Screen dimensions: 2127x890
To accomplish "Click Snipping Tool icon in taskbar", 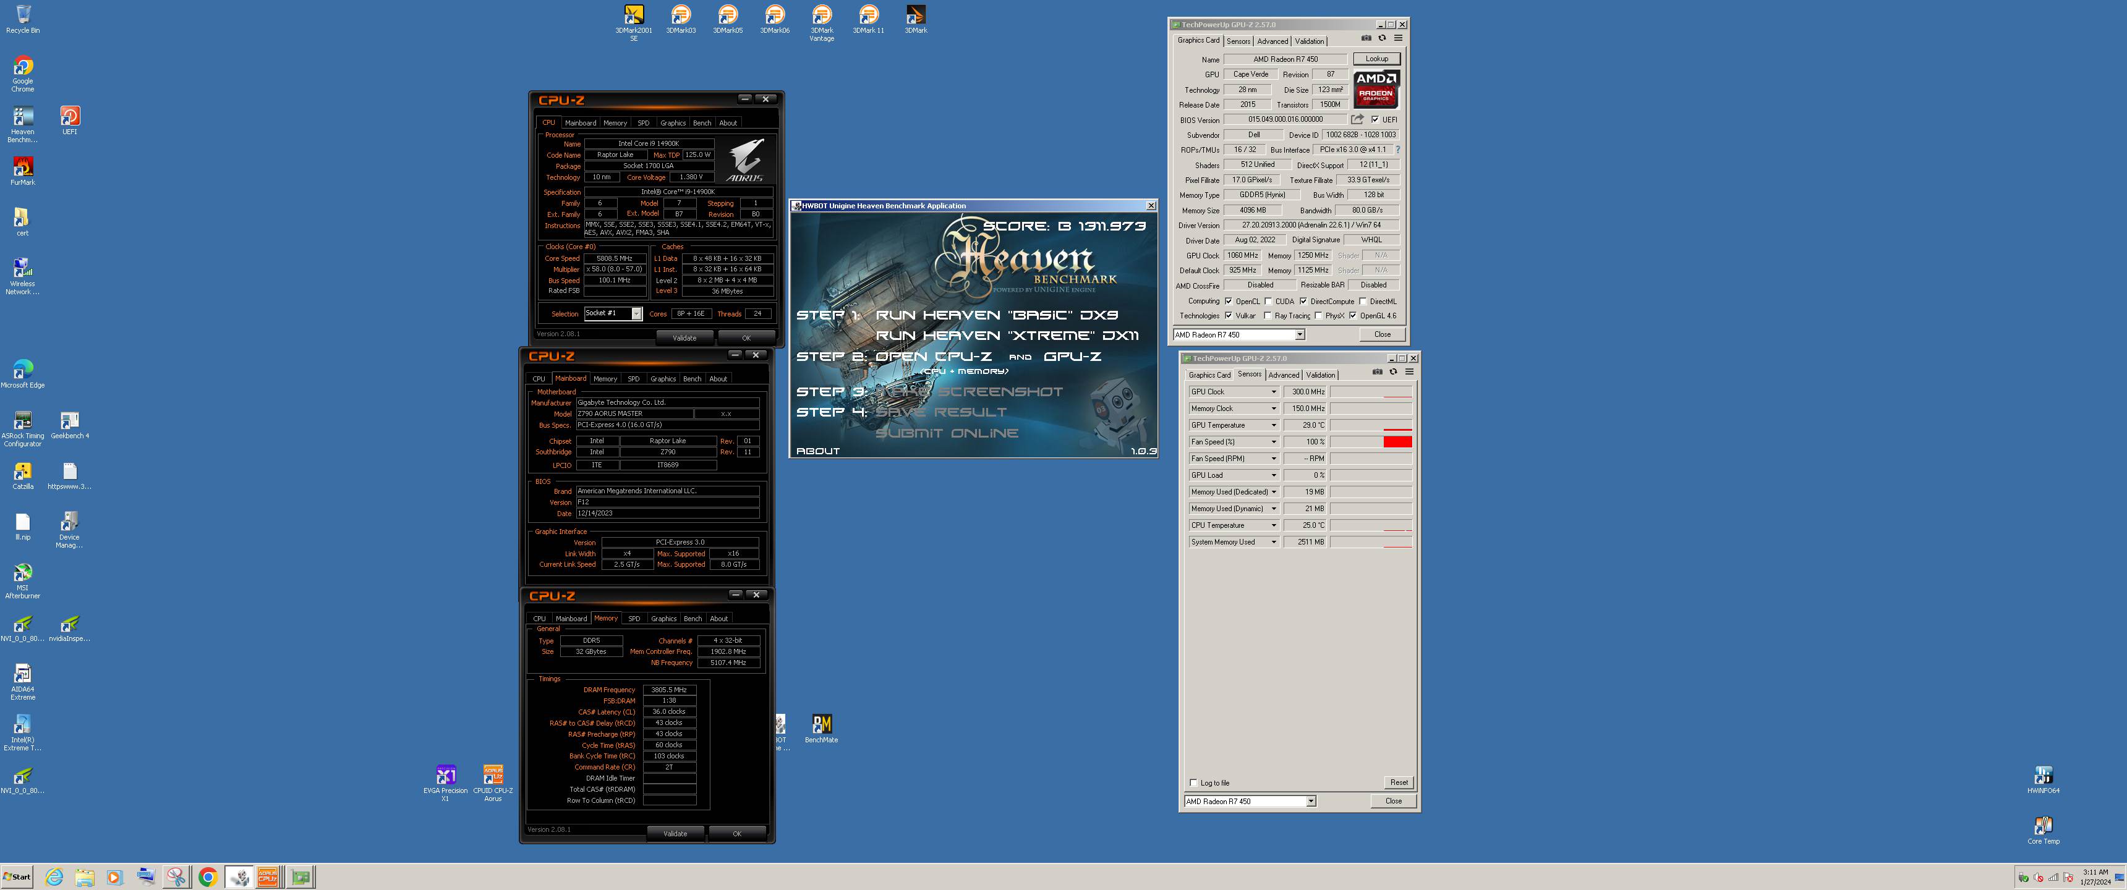I will click(176, 877).
